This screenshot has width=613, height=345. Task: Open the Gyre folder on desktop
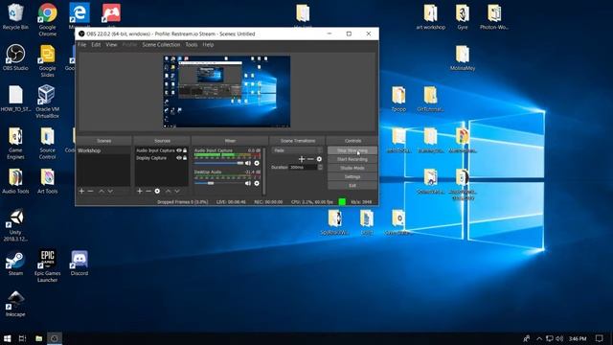pos(463,16)
